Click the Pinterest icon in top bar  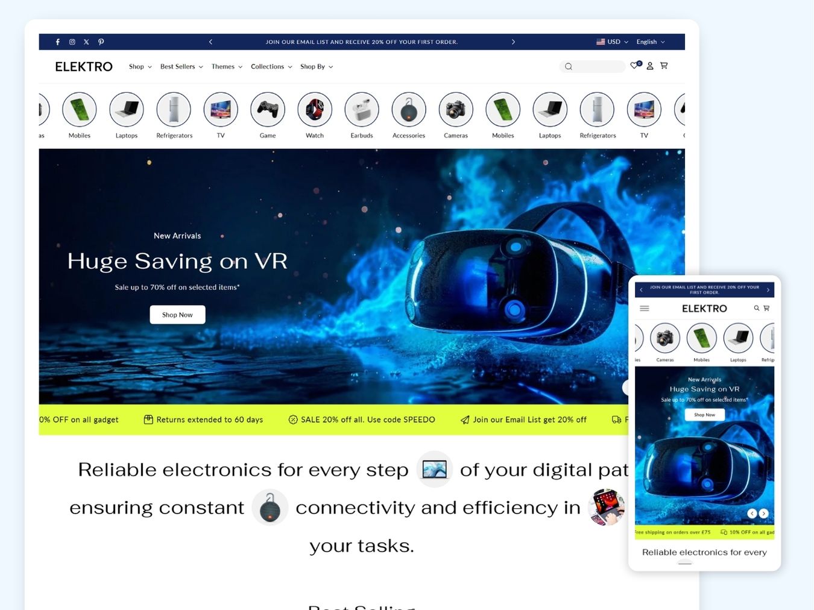click(101, 42)
